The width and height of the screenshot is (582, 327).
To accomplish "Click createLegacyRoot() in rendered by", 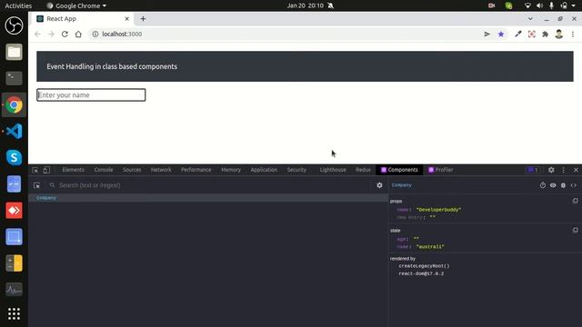I will pyautogui.click(x=424, y=266).
